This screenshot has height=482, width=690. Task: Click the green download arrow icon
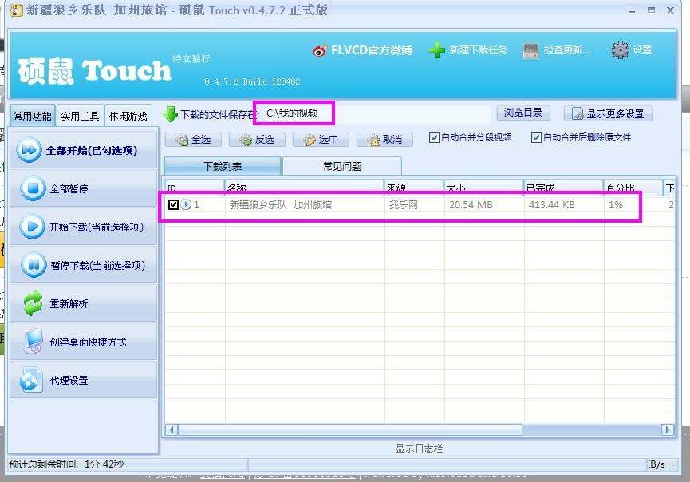coord(170,114)
